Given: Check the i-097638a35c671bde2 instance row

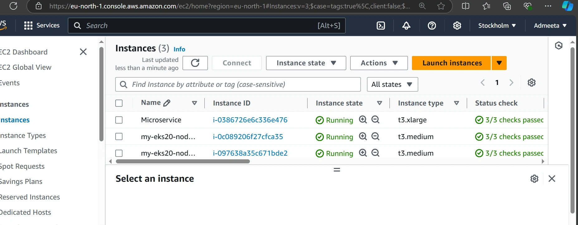Looking at the screenshot, I should click(119, 153).
